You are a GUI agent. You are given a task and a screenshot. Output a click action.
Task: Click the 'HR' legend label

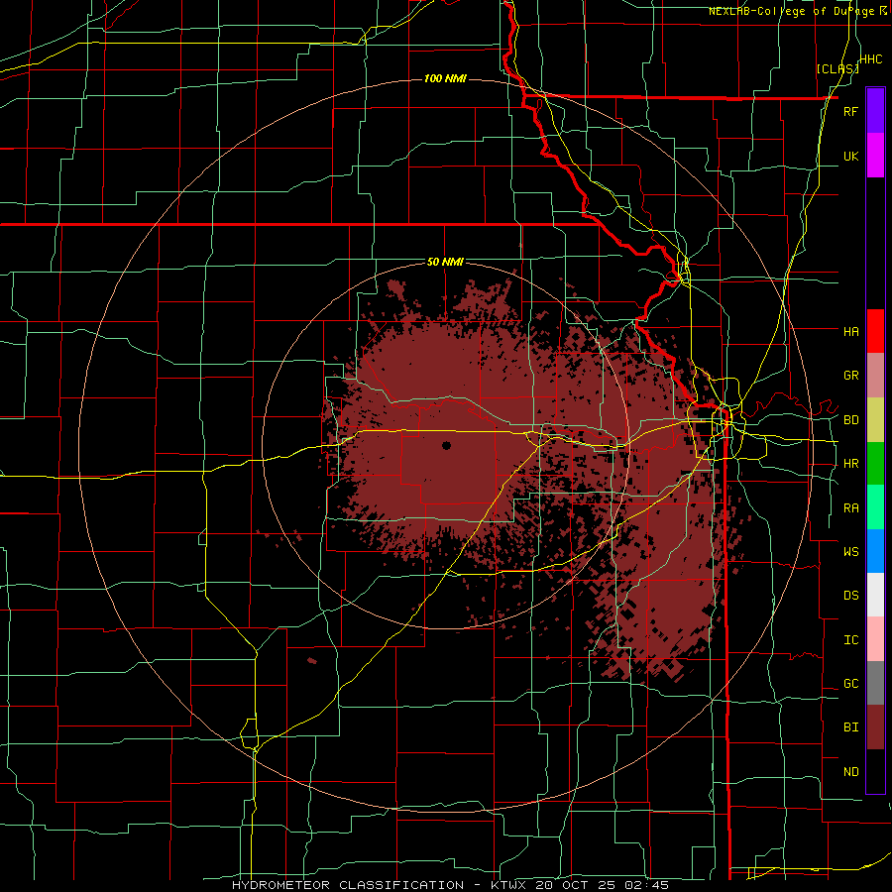(850, 464)
